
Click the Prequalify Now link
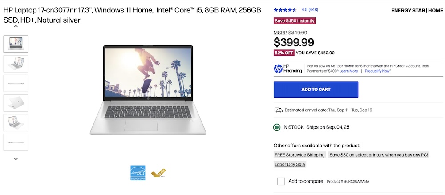377,71
